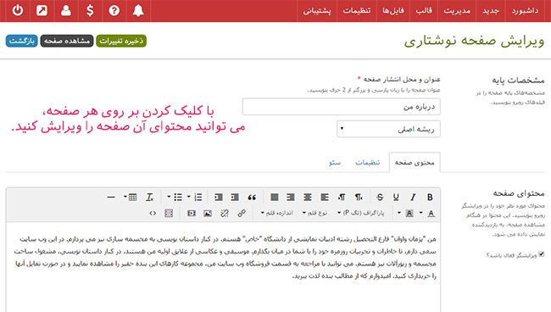Viewport: 551px width, 312px height.
Task: Toggle show blocks icon
Action: (x=169, y=214)
